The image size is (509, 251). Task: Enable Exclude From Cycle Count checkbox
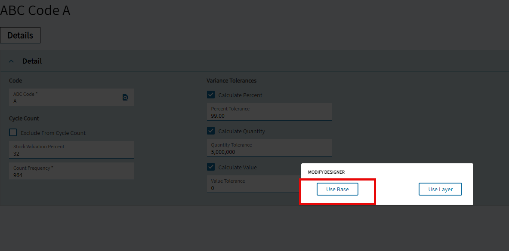(x=13, y=133)
